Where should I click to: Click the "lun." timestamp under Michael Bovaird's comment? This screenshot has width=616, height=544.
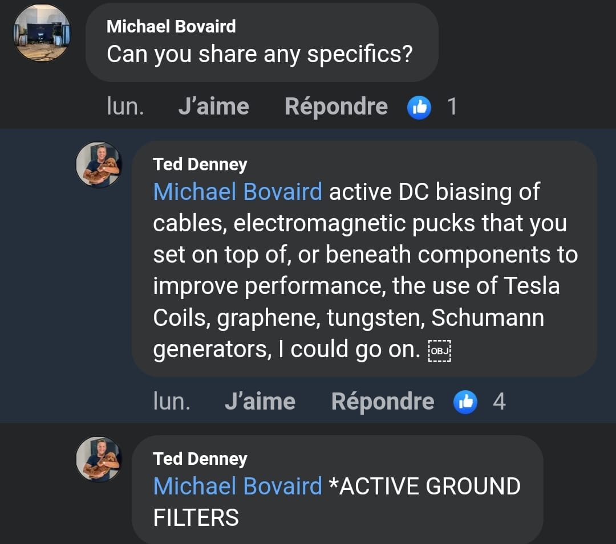pos(125,107)
